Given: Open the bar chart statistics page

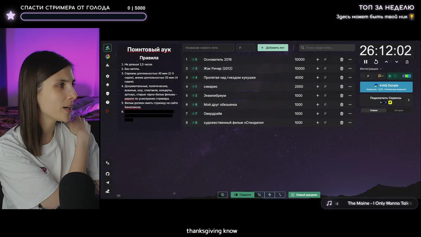Looking at the screenshot, I should pyautogui.click(x=108, y=65).
